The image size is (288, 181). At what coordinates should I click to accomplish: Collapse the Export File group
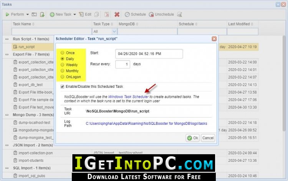pos(7,54)
